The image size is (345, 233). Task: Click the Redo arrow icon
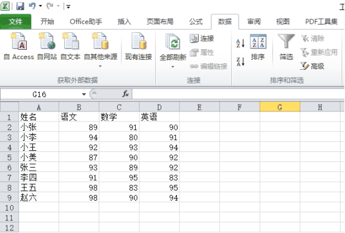tap(50, 6)
